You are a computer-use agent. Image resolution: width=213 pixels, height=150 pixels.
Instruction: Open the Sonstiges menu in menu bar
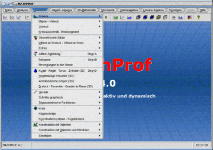pyautogui.click(x=175, y=10)
